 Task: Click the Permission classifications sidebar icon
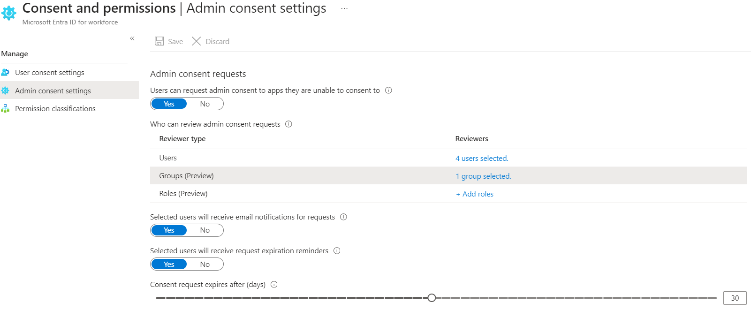coord(6,108)
